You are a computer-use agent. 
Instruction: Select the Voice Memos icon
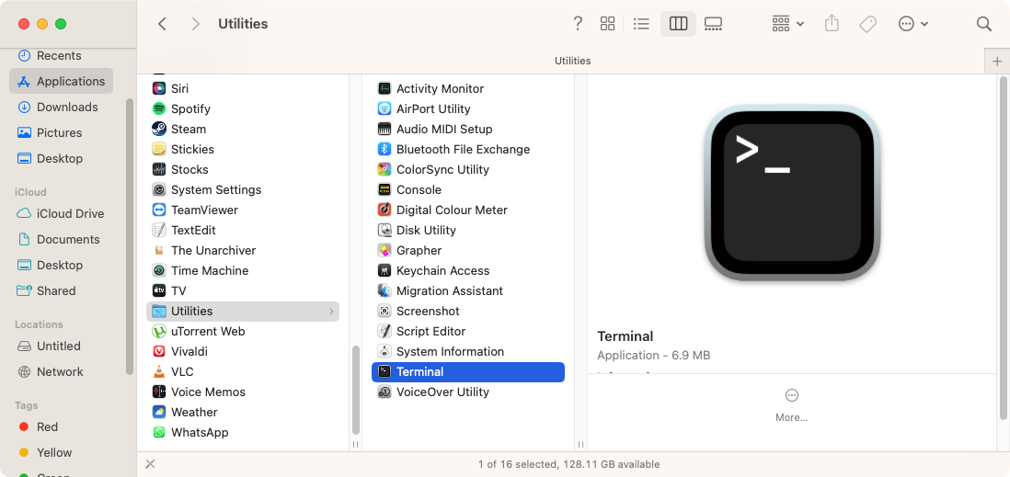tap(159, 392)
